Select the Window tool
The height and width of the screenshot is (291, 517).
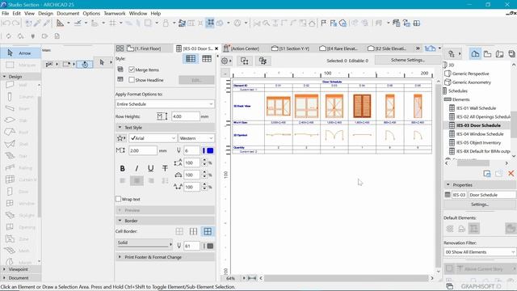click(20, 204)
